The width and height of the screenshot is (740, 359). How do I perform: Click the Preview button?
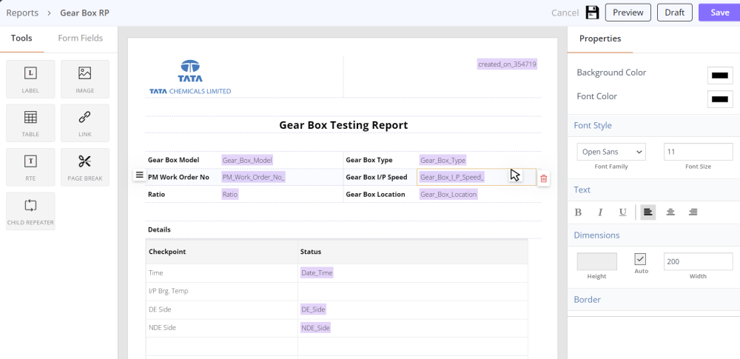(x=628, y=13)
